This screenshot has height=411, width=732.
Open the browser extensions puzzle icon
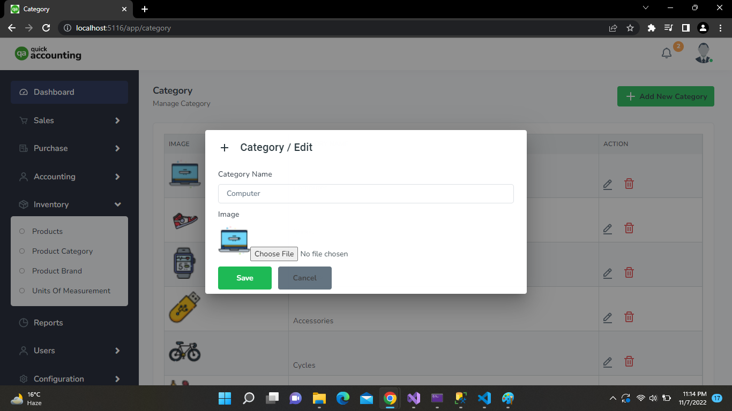coord(651,28)
